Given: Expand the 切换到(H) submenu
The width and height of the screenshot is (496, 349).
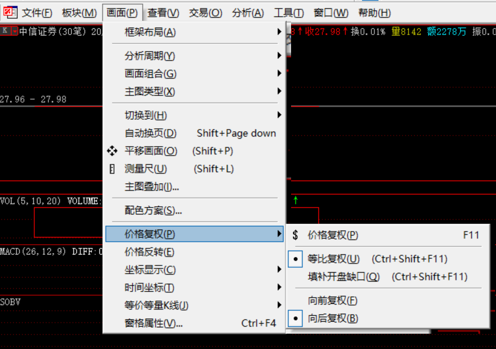Looking at the screenshot, I should 195,115.
